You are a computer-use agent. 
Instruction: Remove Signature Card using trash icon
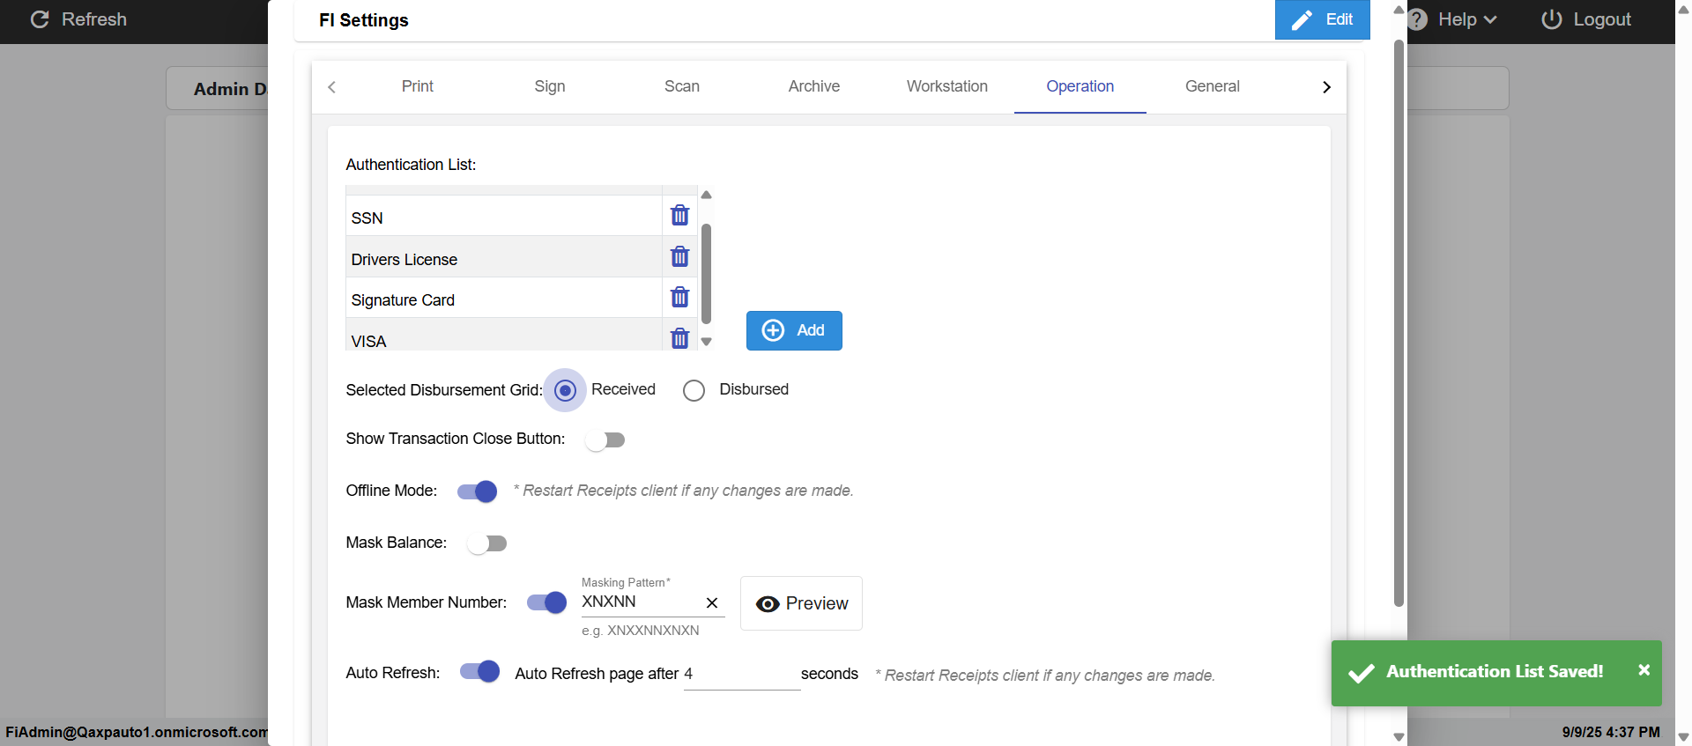point(679,297)
